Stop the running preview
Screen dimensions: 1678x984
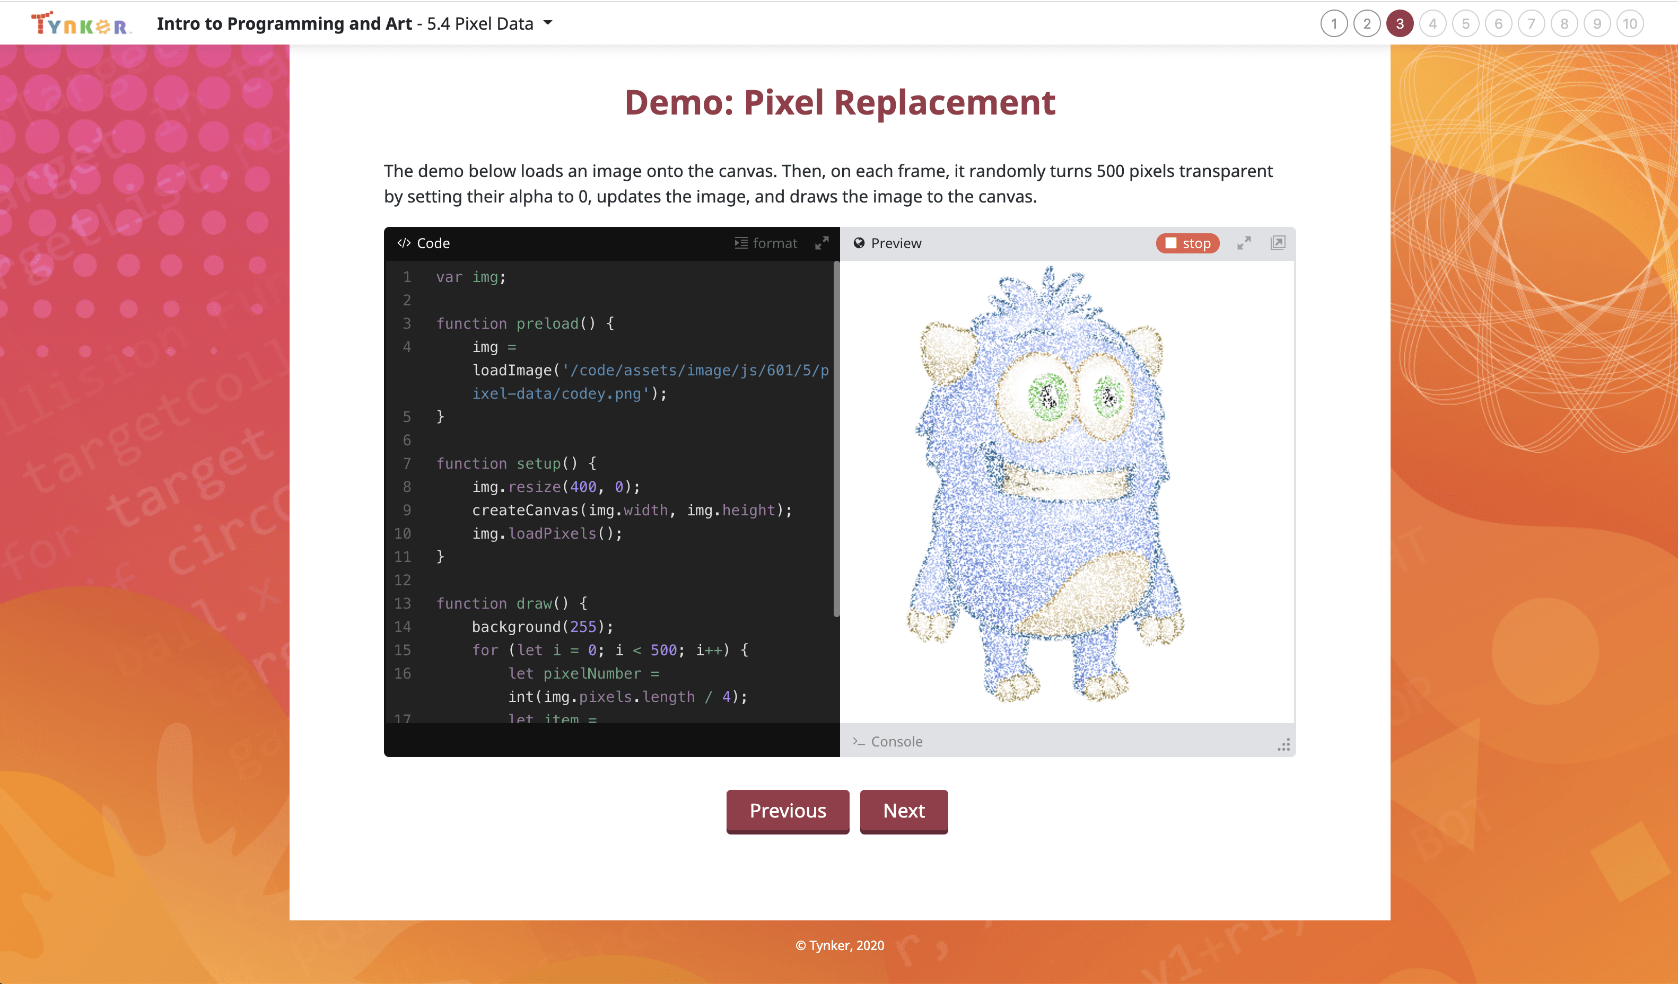(1187, 243)
